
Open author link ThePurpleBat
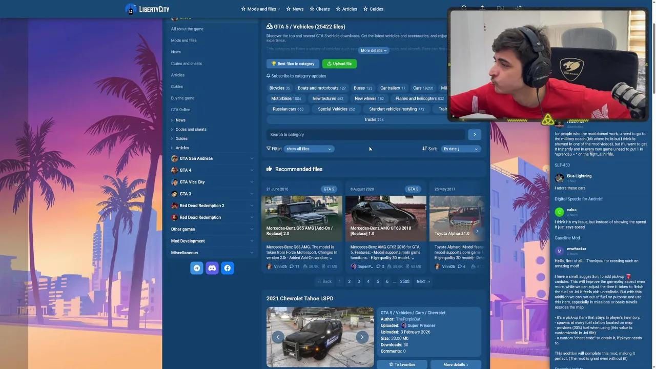(408, 319)
